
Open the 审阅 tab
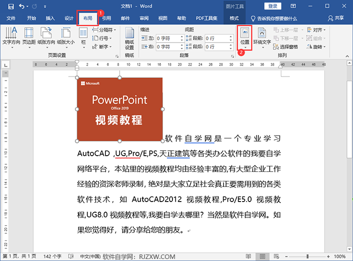click(x=144, y=18)
